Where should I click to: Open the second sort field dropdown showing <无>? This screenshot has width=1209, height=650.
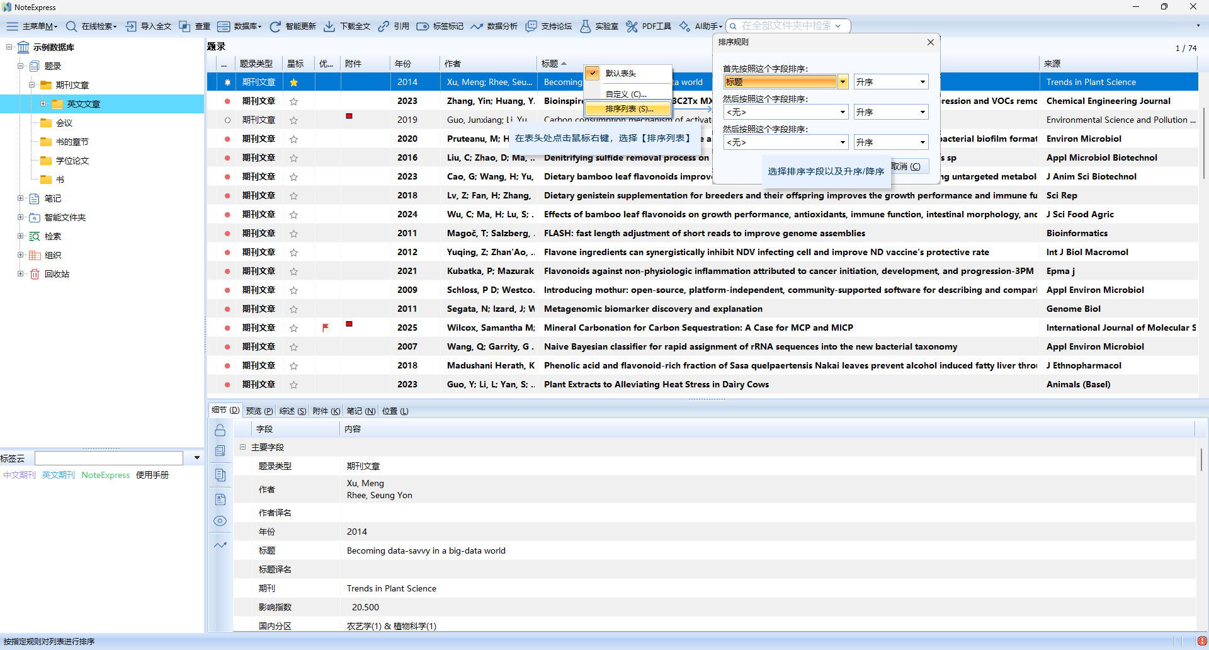786,112
